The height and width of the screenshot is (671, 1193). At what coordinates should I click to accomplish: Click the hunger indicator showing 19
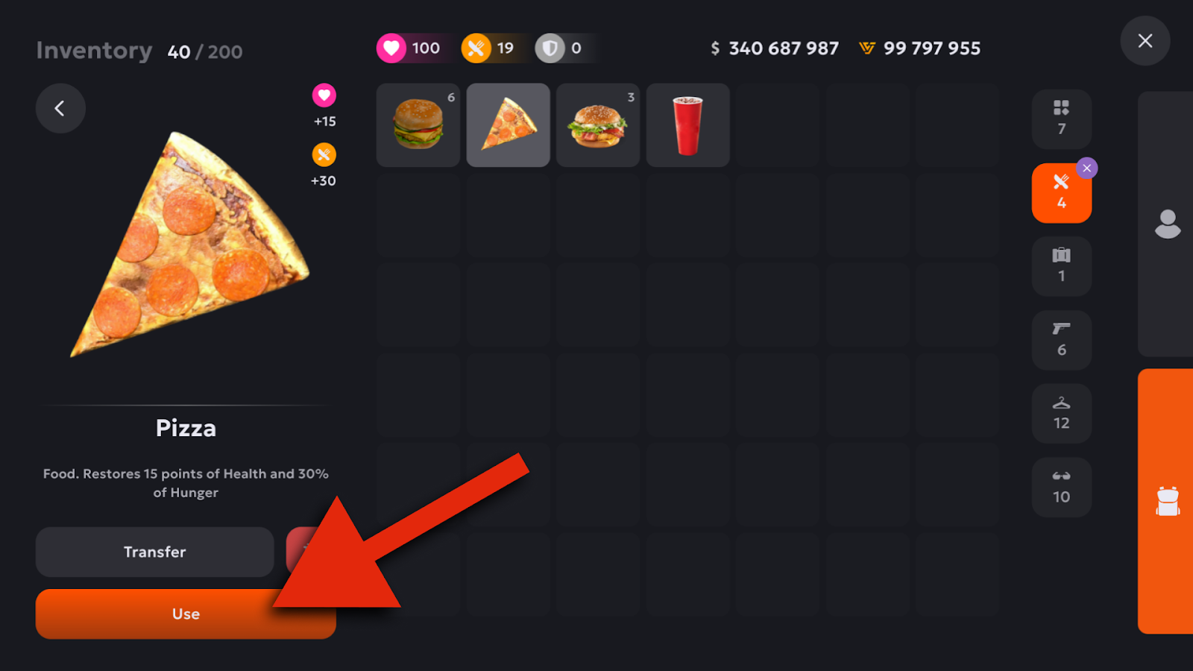pyautogui.click(x=489, y=48)
